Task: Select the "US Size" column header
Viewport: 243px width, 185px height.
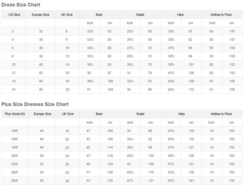Action: tap(14, 15)
